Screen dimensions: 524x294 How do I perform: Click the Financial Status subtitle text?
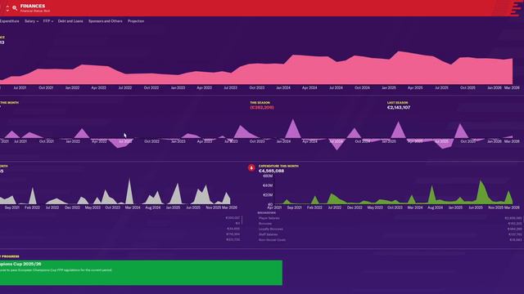[35, 11]
